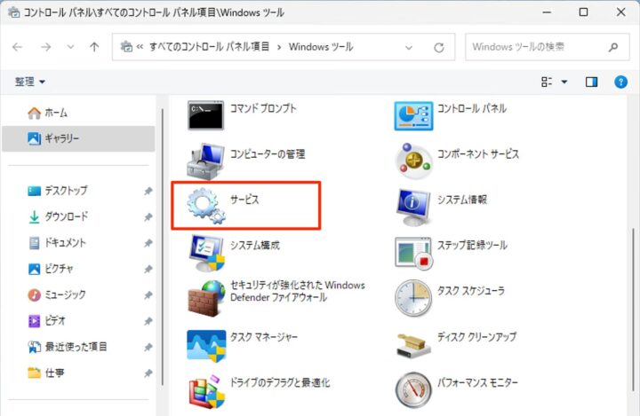The width and height of the screenshot is (640, 416).
Task: Click the search magnifier icon
Action: click(613, 47)
